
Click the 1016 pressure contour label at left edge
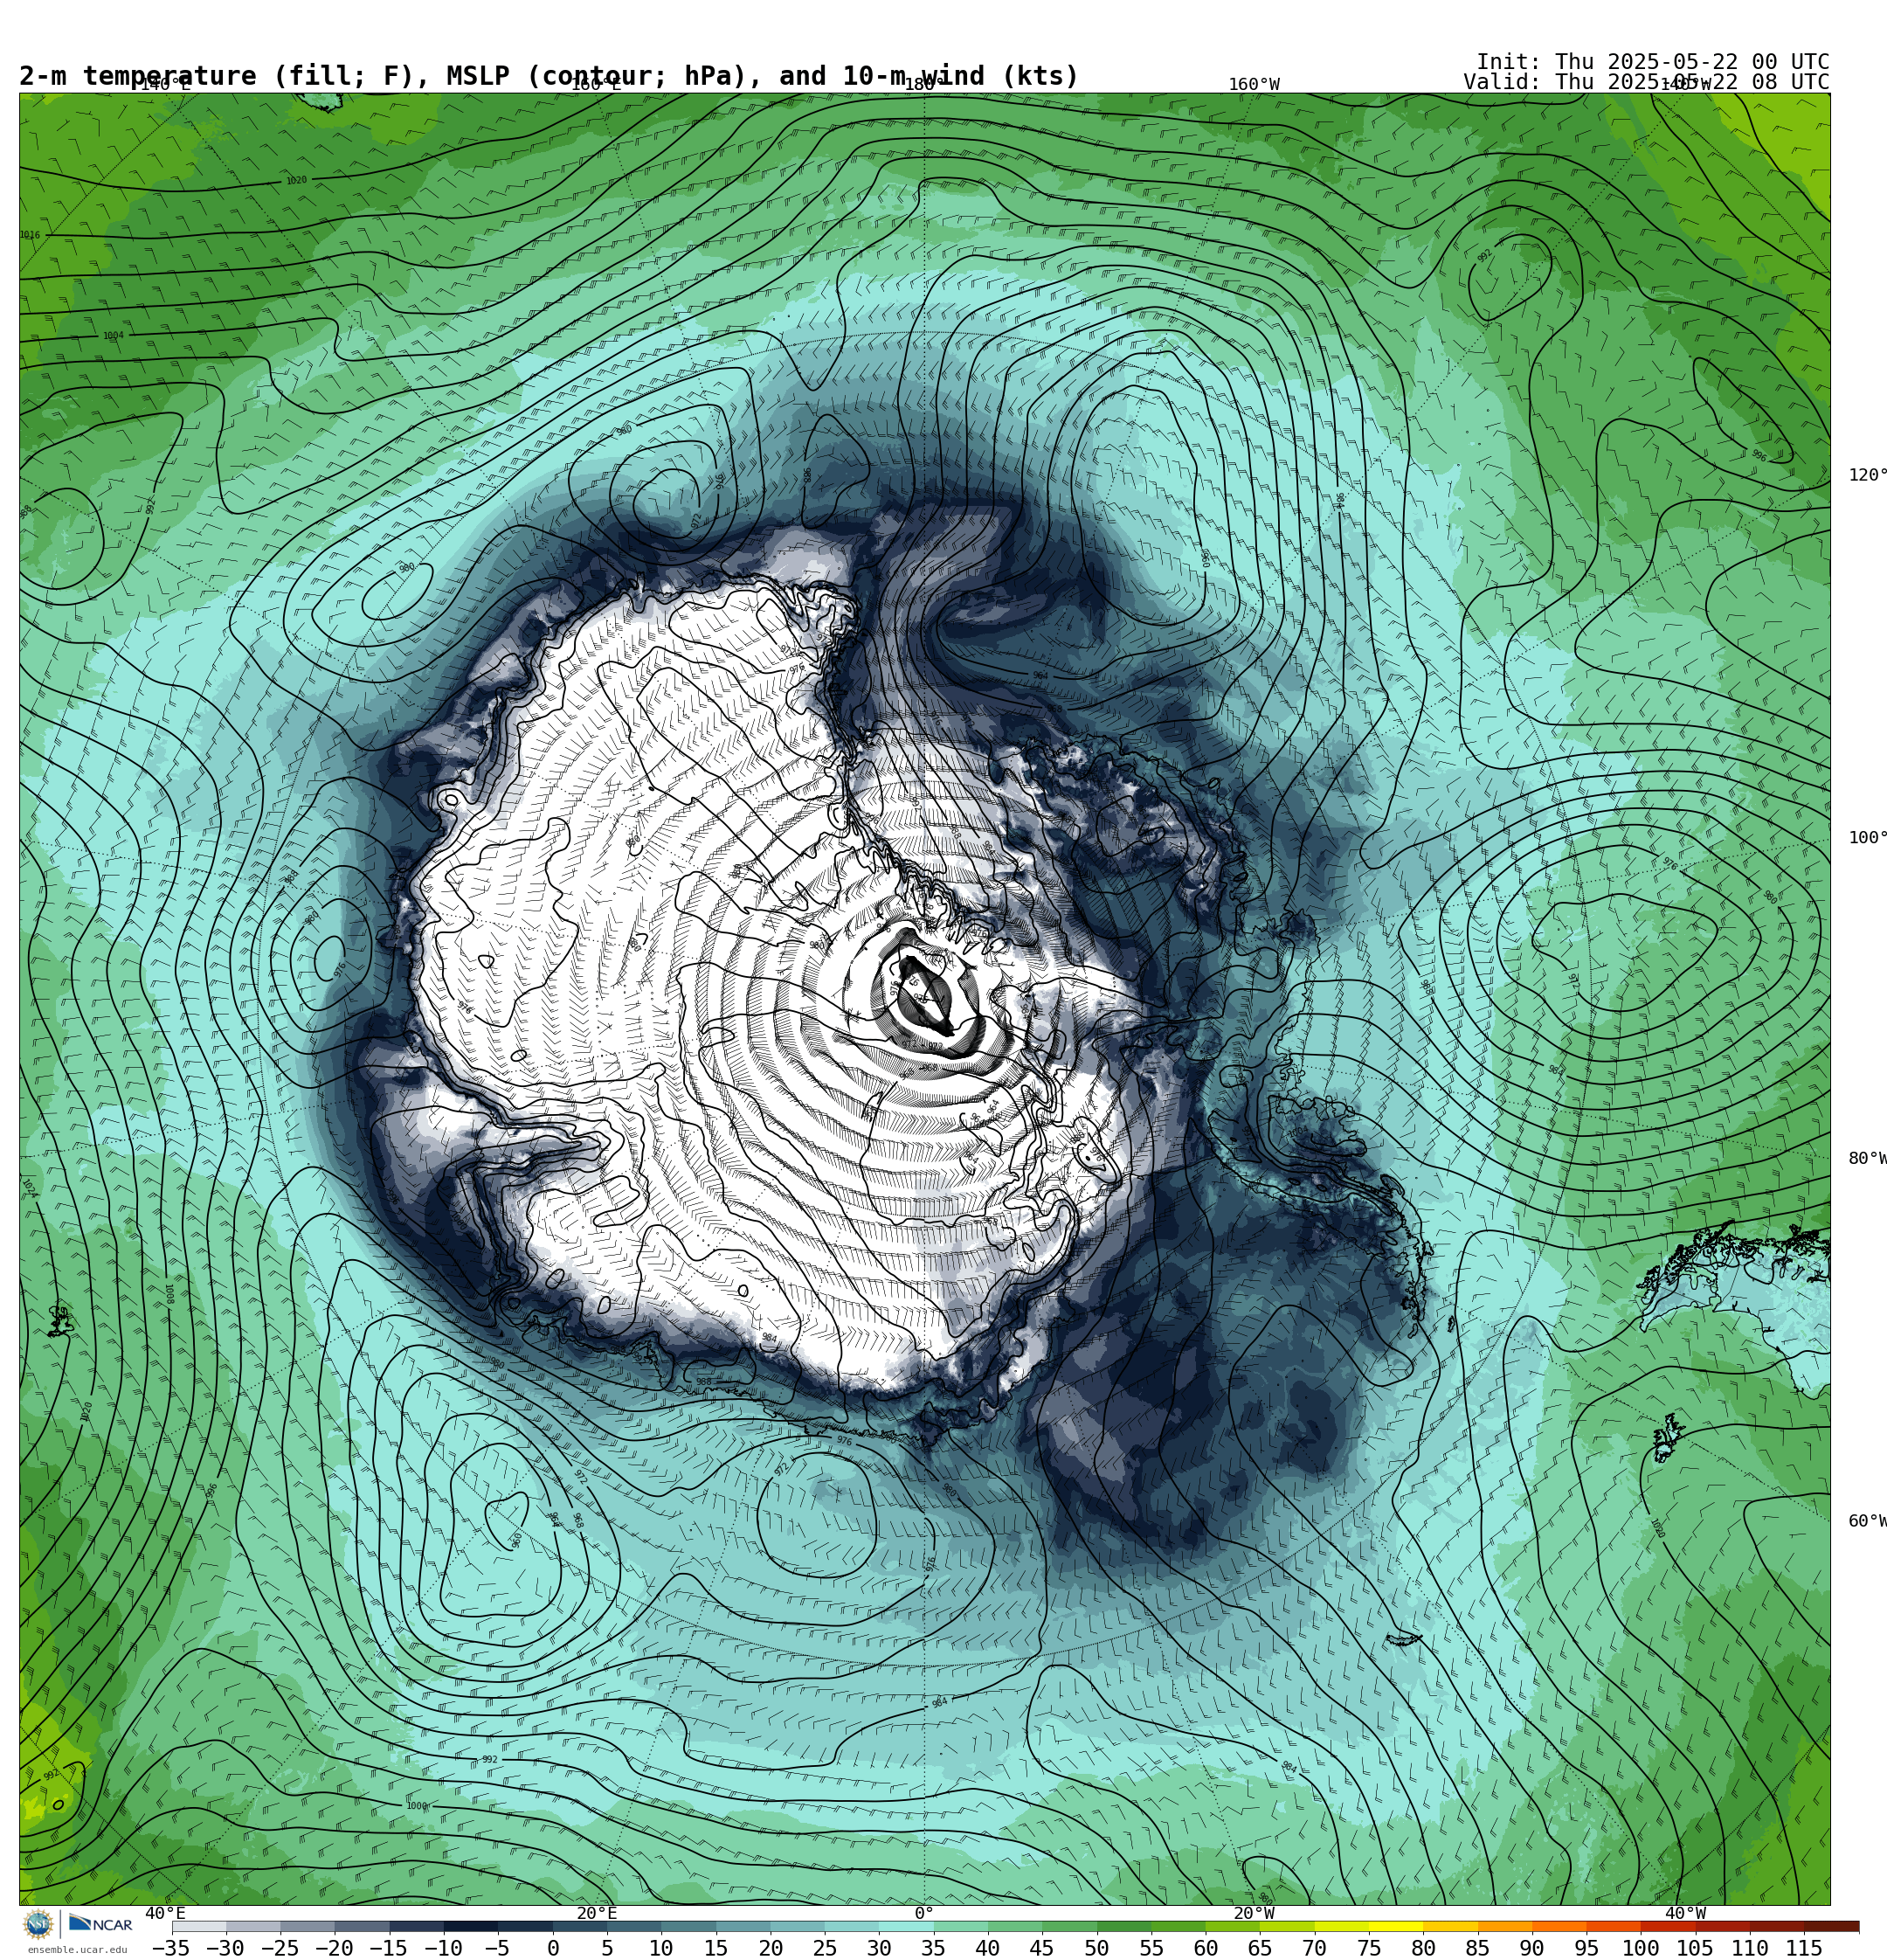(x=30, y=235)
